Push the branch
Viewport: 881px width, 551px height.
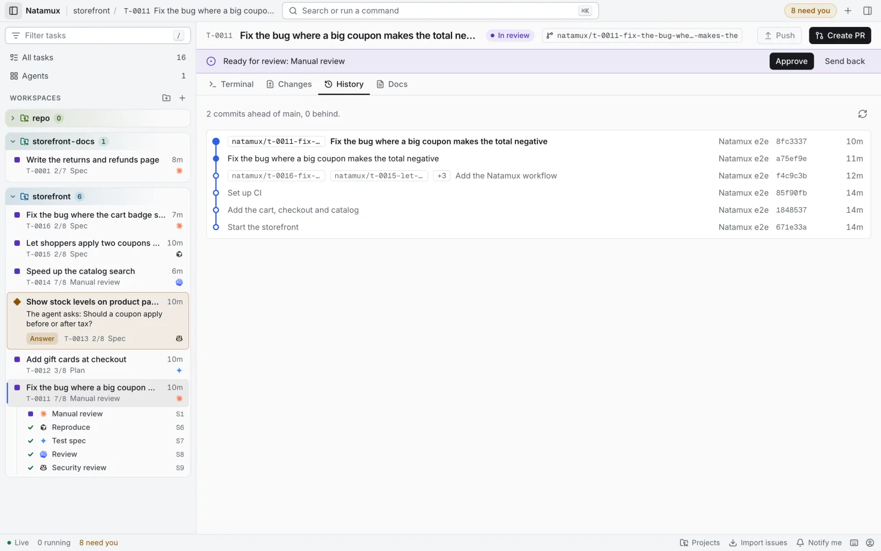click(x=780, y=35)
